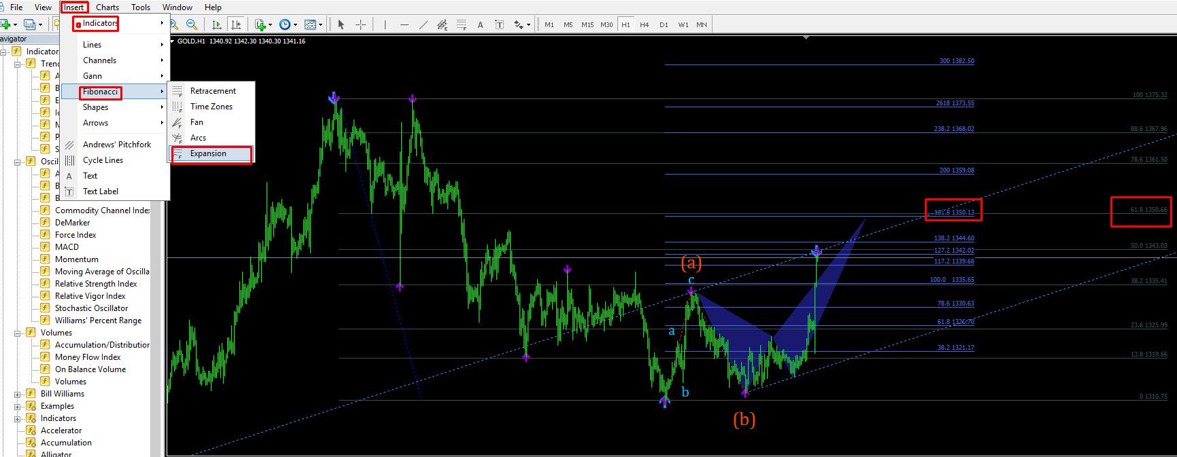
Task: Open the Tools menu
Action: tap(141, 7)
